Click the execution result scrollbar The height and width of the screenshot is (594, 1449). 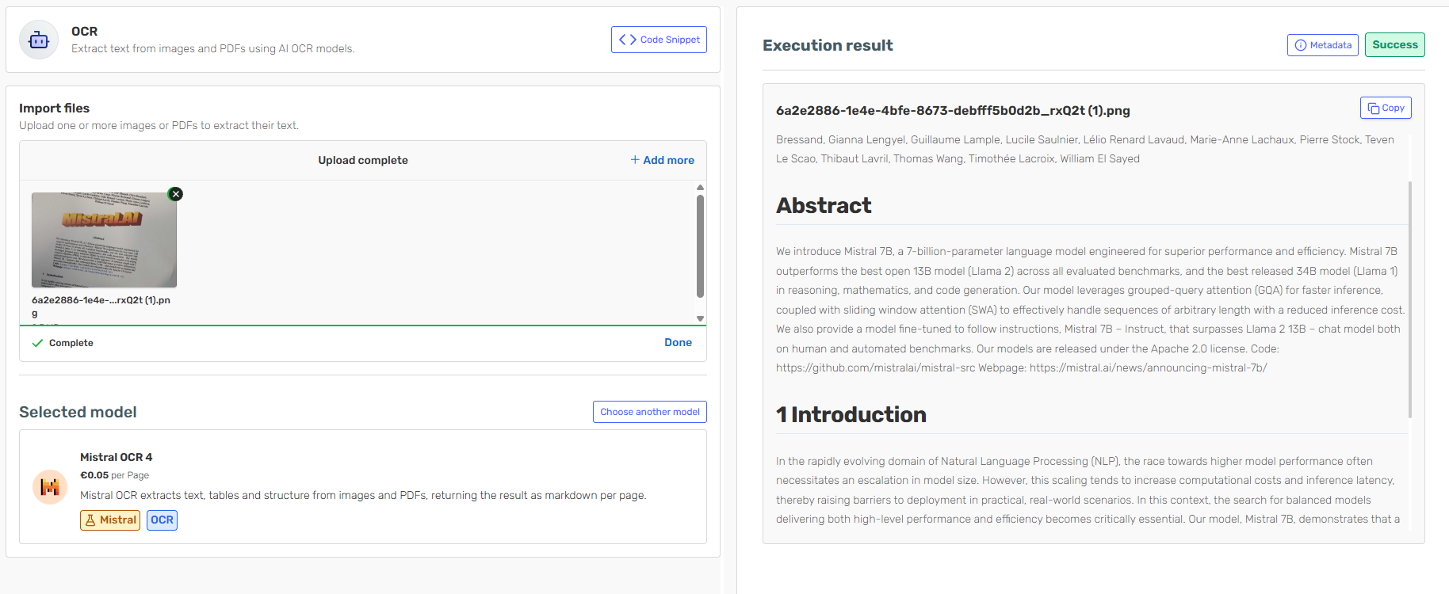[x=1410, y=299]
